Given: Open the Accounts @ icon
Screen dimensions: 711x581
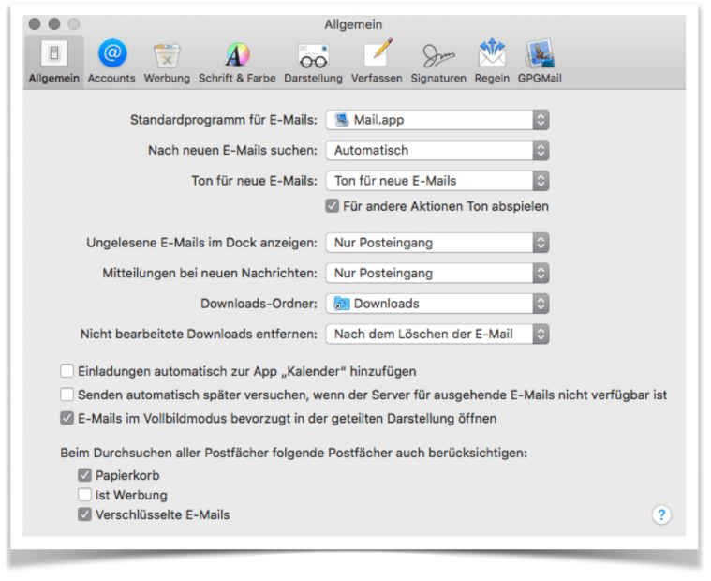Looking at the screenshot, I should click(112, 53).
